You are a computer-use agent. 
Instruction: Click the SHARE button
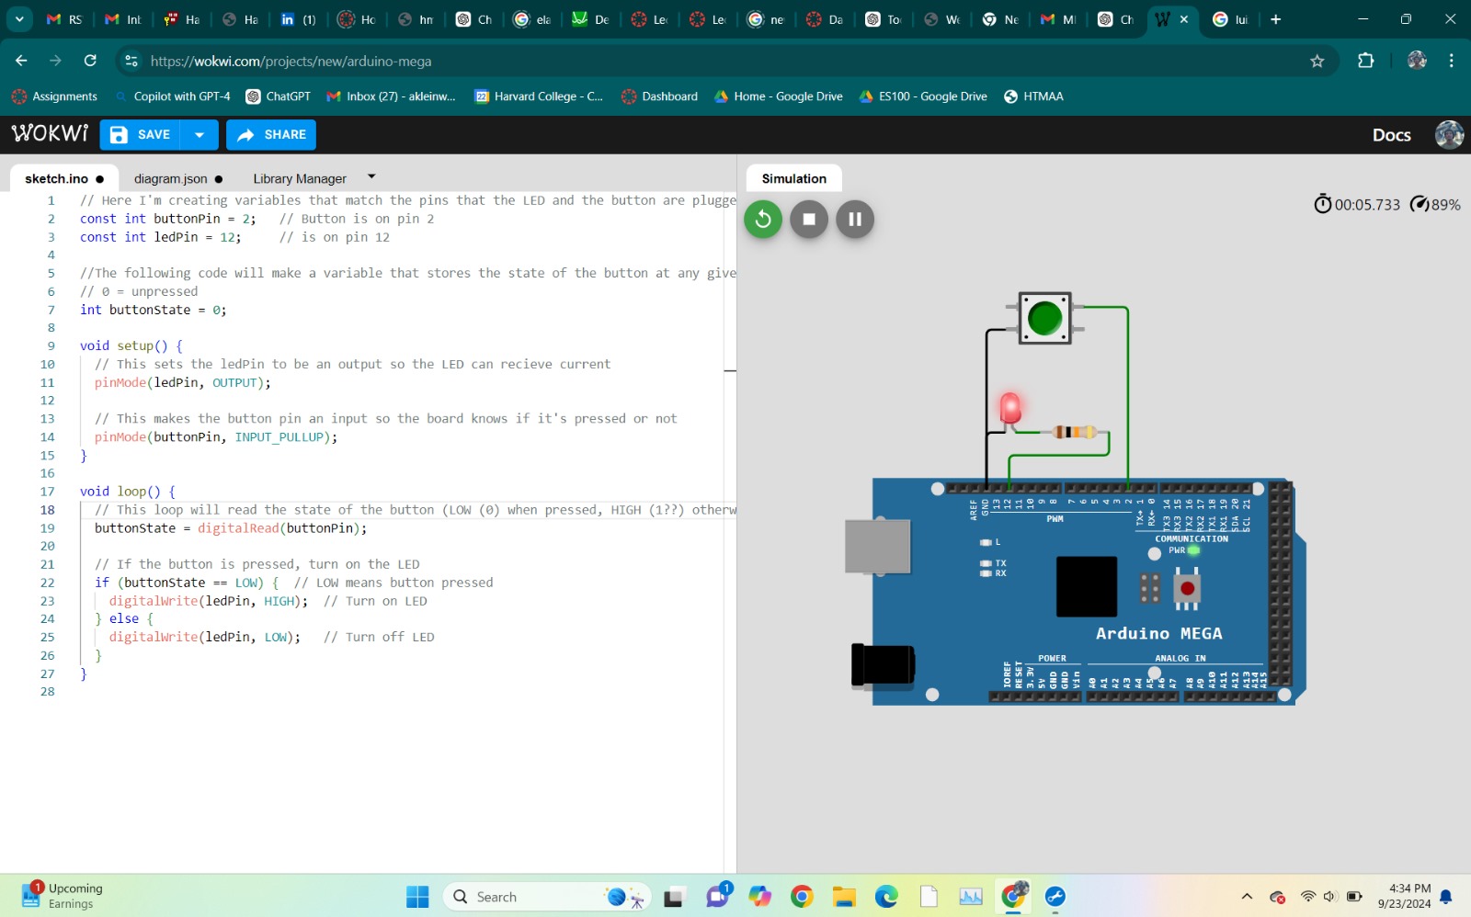pyautogui.click(x=271, y=134)
